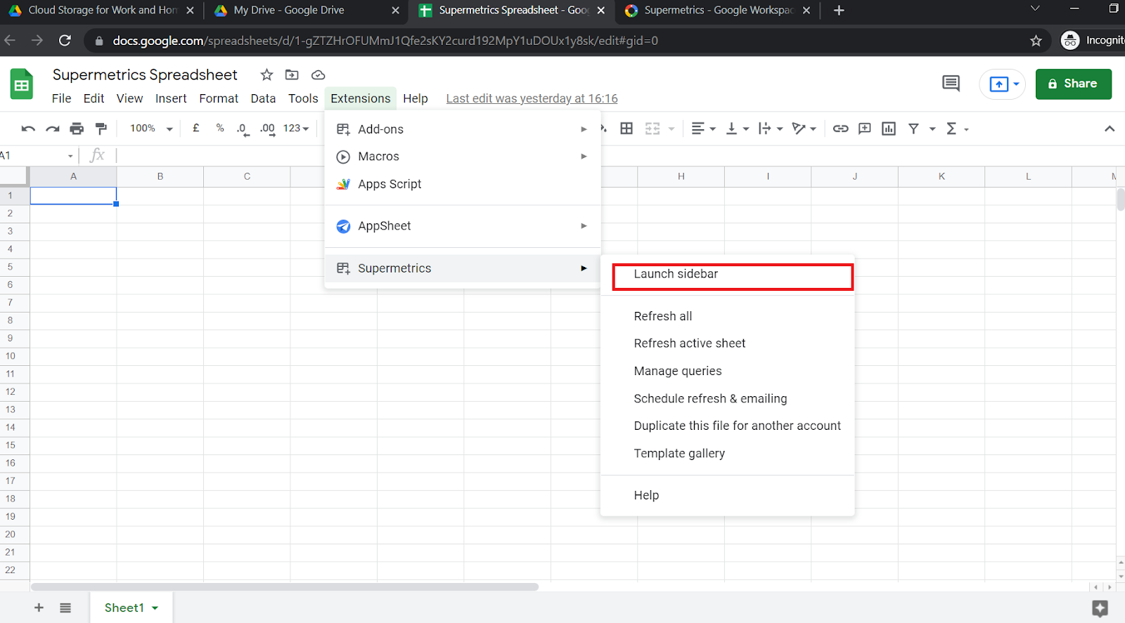Image resolution: width=1125 pixels, height=623 pixels.
Task: Open Template gallery from submenu
Action: click(x=728, y=453)
